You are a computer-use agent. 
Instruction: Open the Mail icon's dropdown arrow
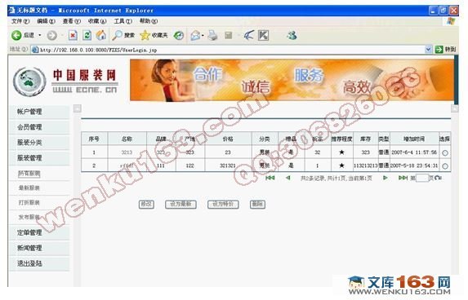203,35
